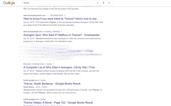
Task: Click the blue magnifying glass search icon
Action: (109, 3)
